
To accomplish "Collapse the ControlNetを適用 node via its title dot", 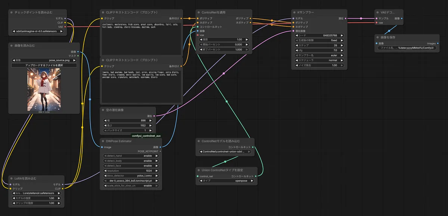I will coord(199,12).
